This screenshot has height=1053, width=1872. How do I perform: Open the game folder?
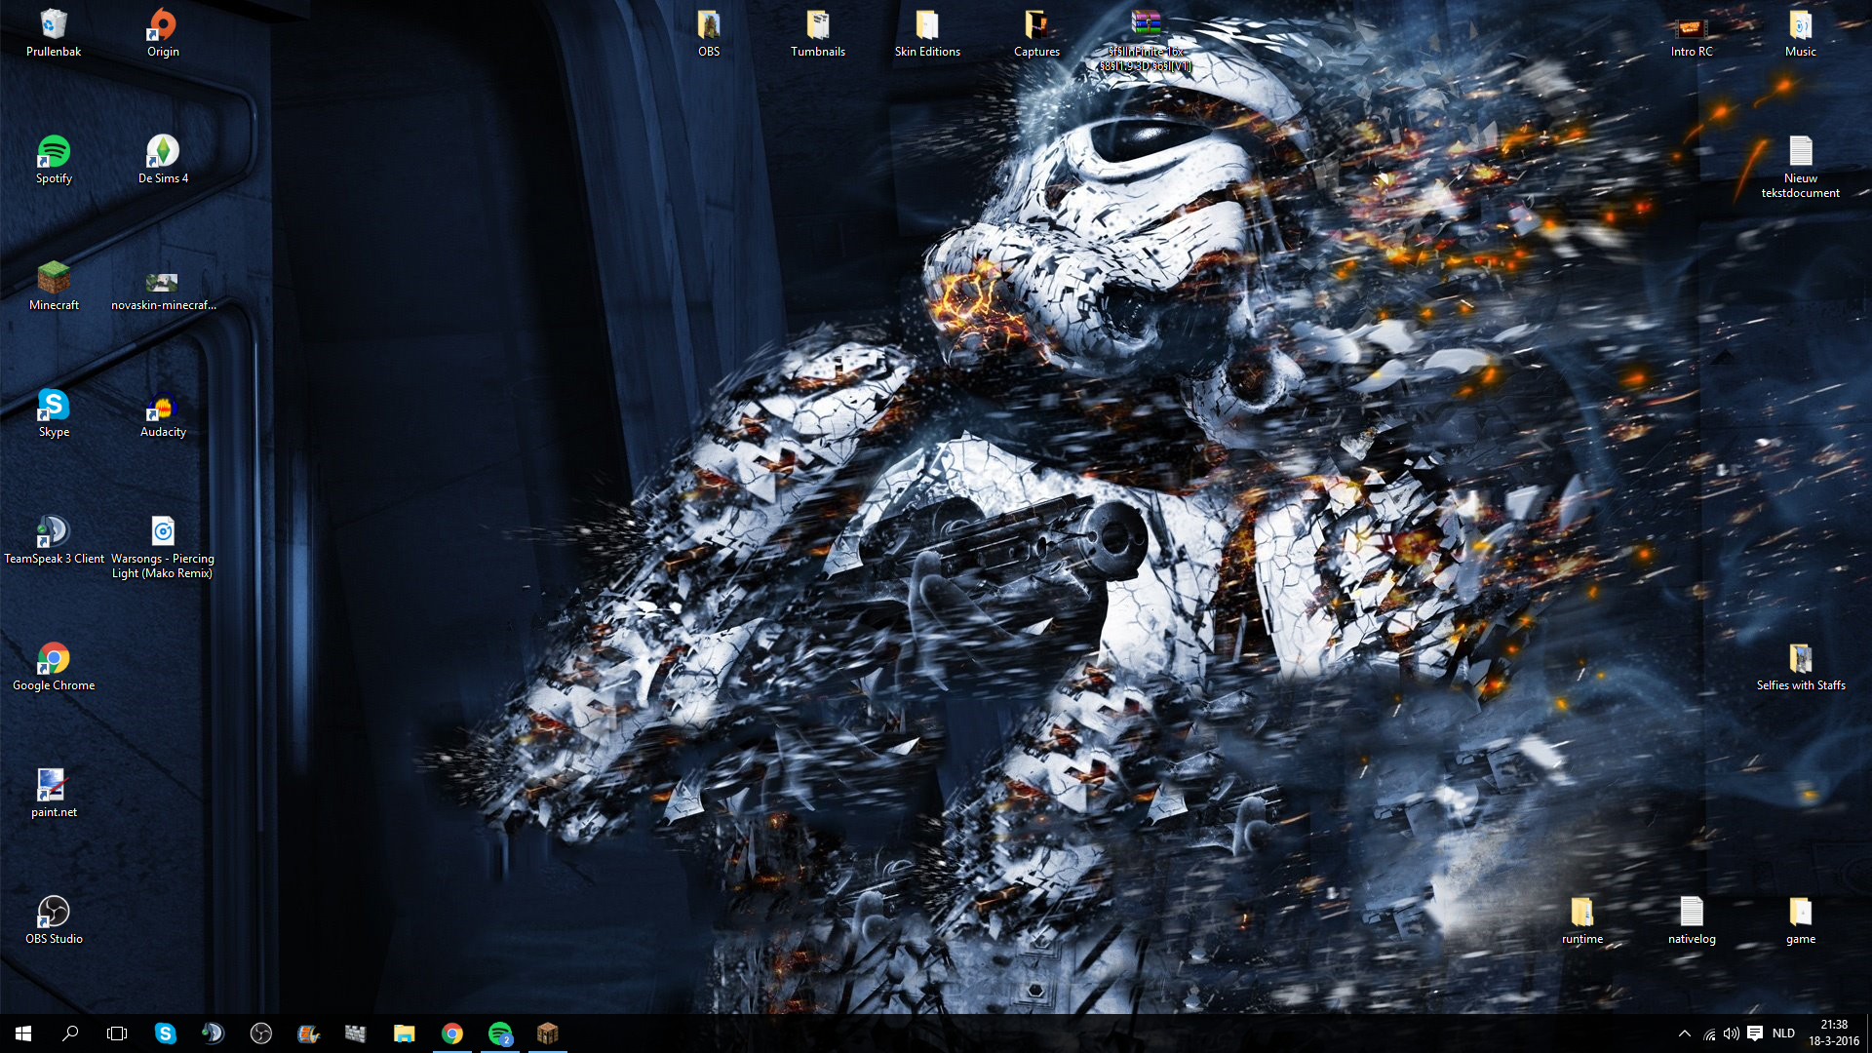pyautogui.click(x=1801, y=920)
